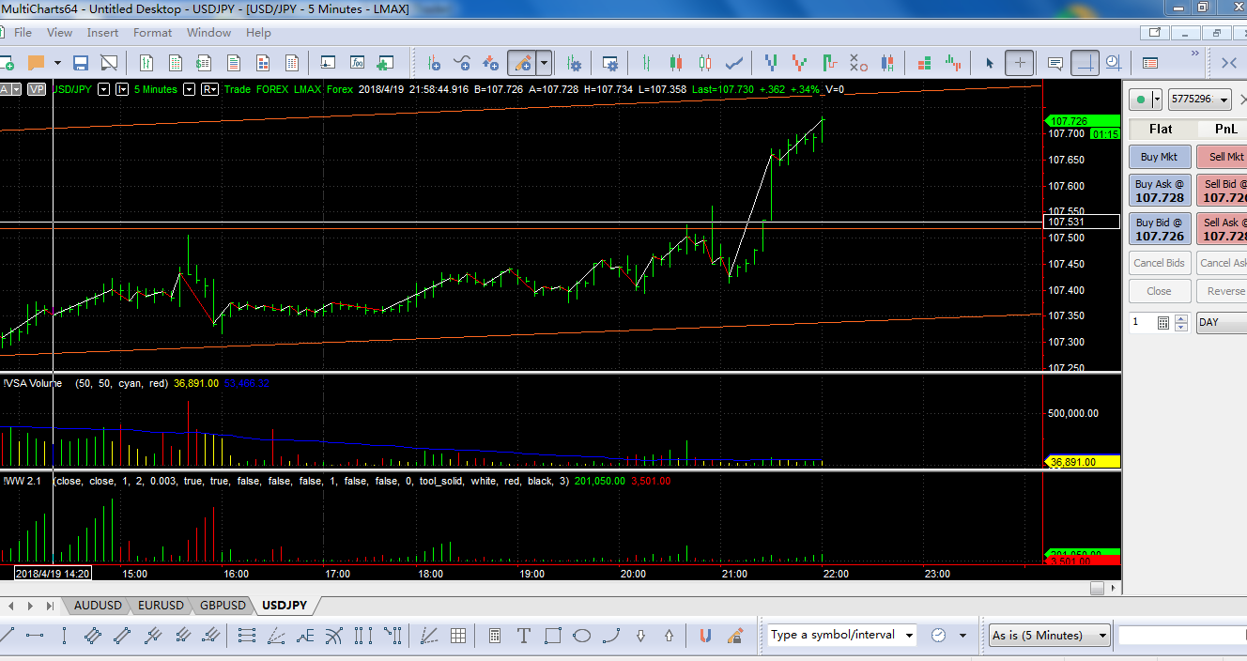Image resolution: width=1247 pixels, height=661 pixels.
Task: Open the DAY time-in-force dropdown
Action: coord(1222,322)
